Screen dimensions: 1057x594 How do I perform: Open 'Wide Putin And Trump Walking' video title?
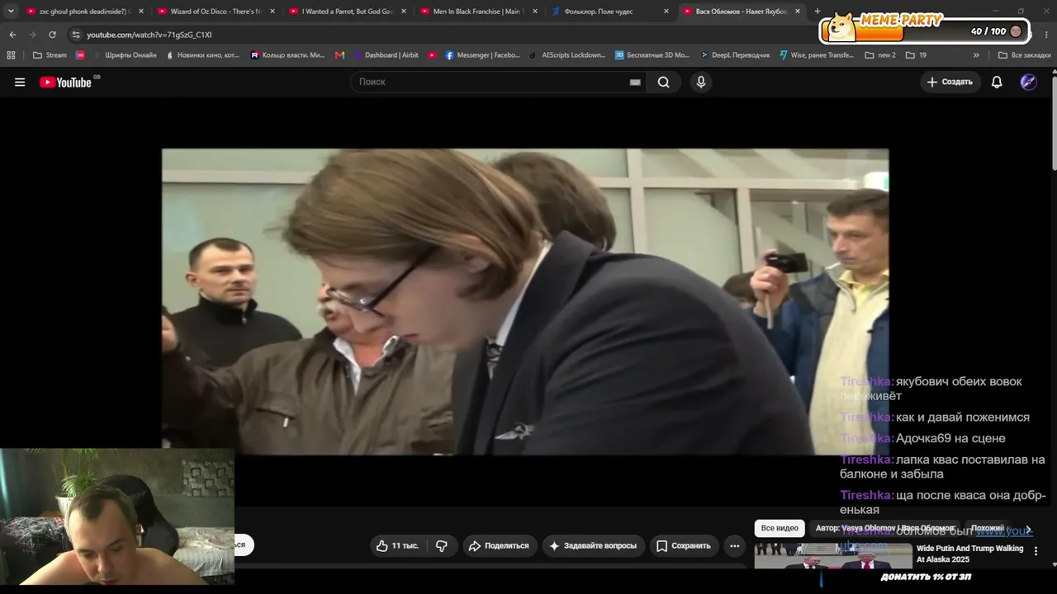969,553
